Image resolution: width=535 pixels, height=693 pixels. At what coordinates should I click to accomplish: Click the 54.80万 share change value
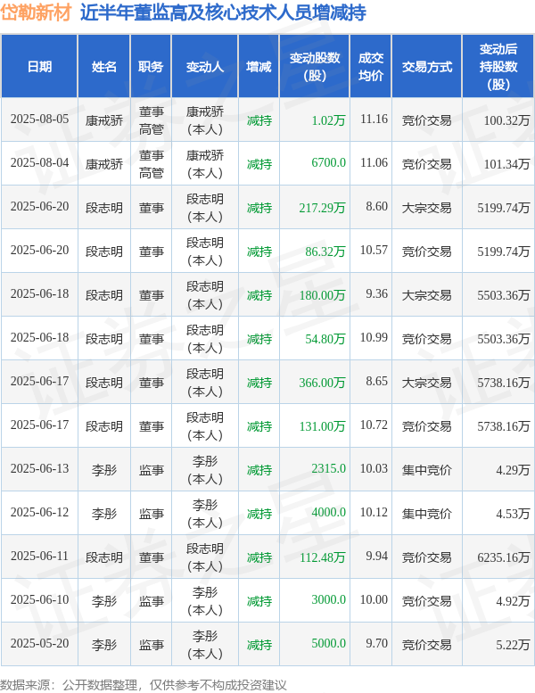[325, 339]
